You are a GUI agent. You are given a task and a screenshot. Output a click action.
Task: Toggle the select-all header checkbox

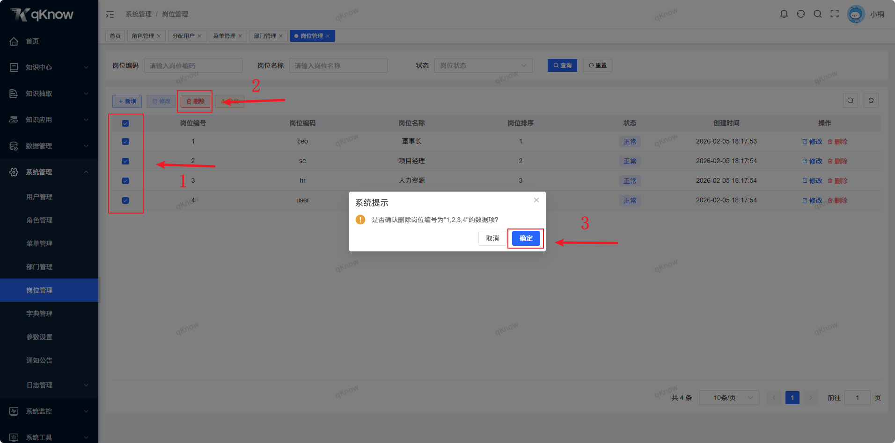[125, 123]
